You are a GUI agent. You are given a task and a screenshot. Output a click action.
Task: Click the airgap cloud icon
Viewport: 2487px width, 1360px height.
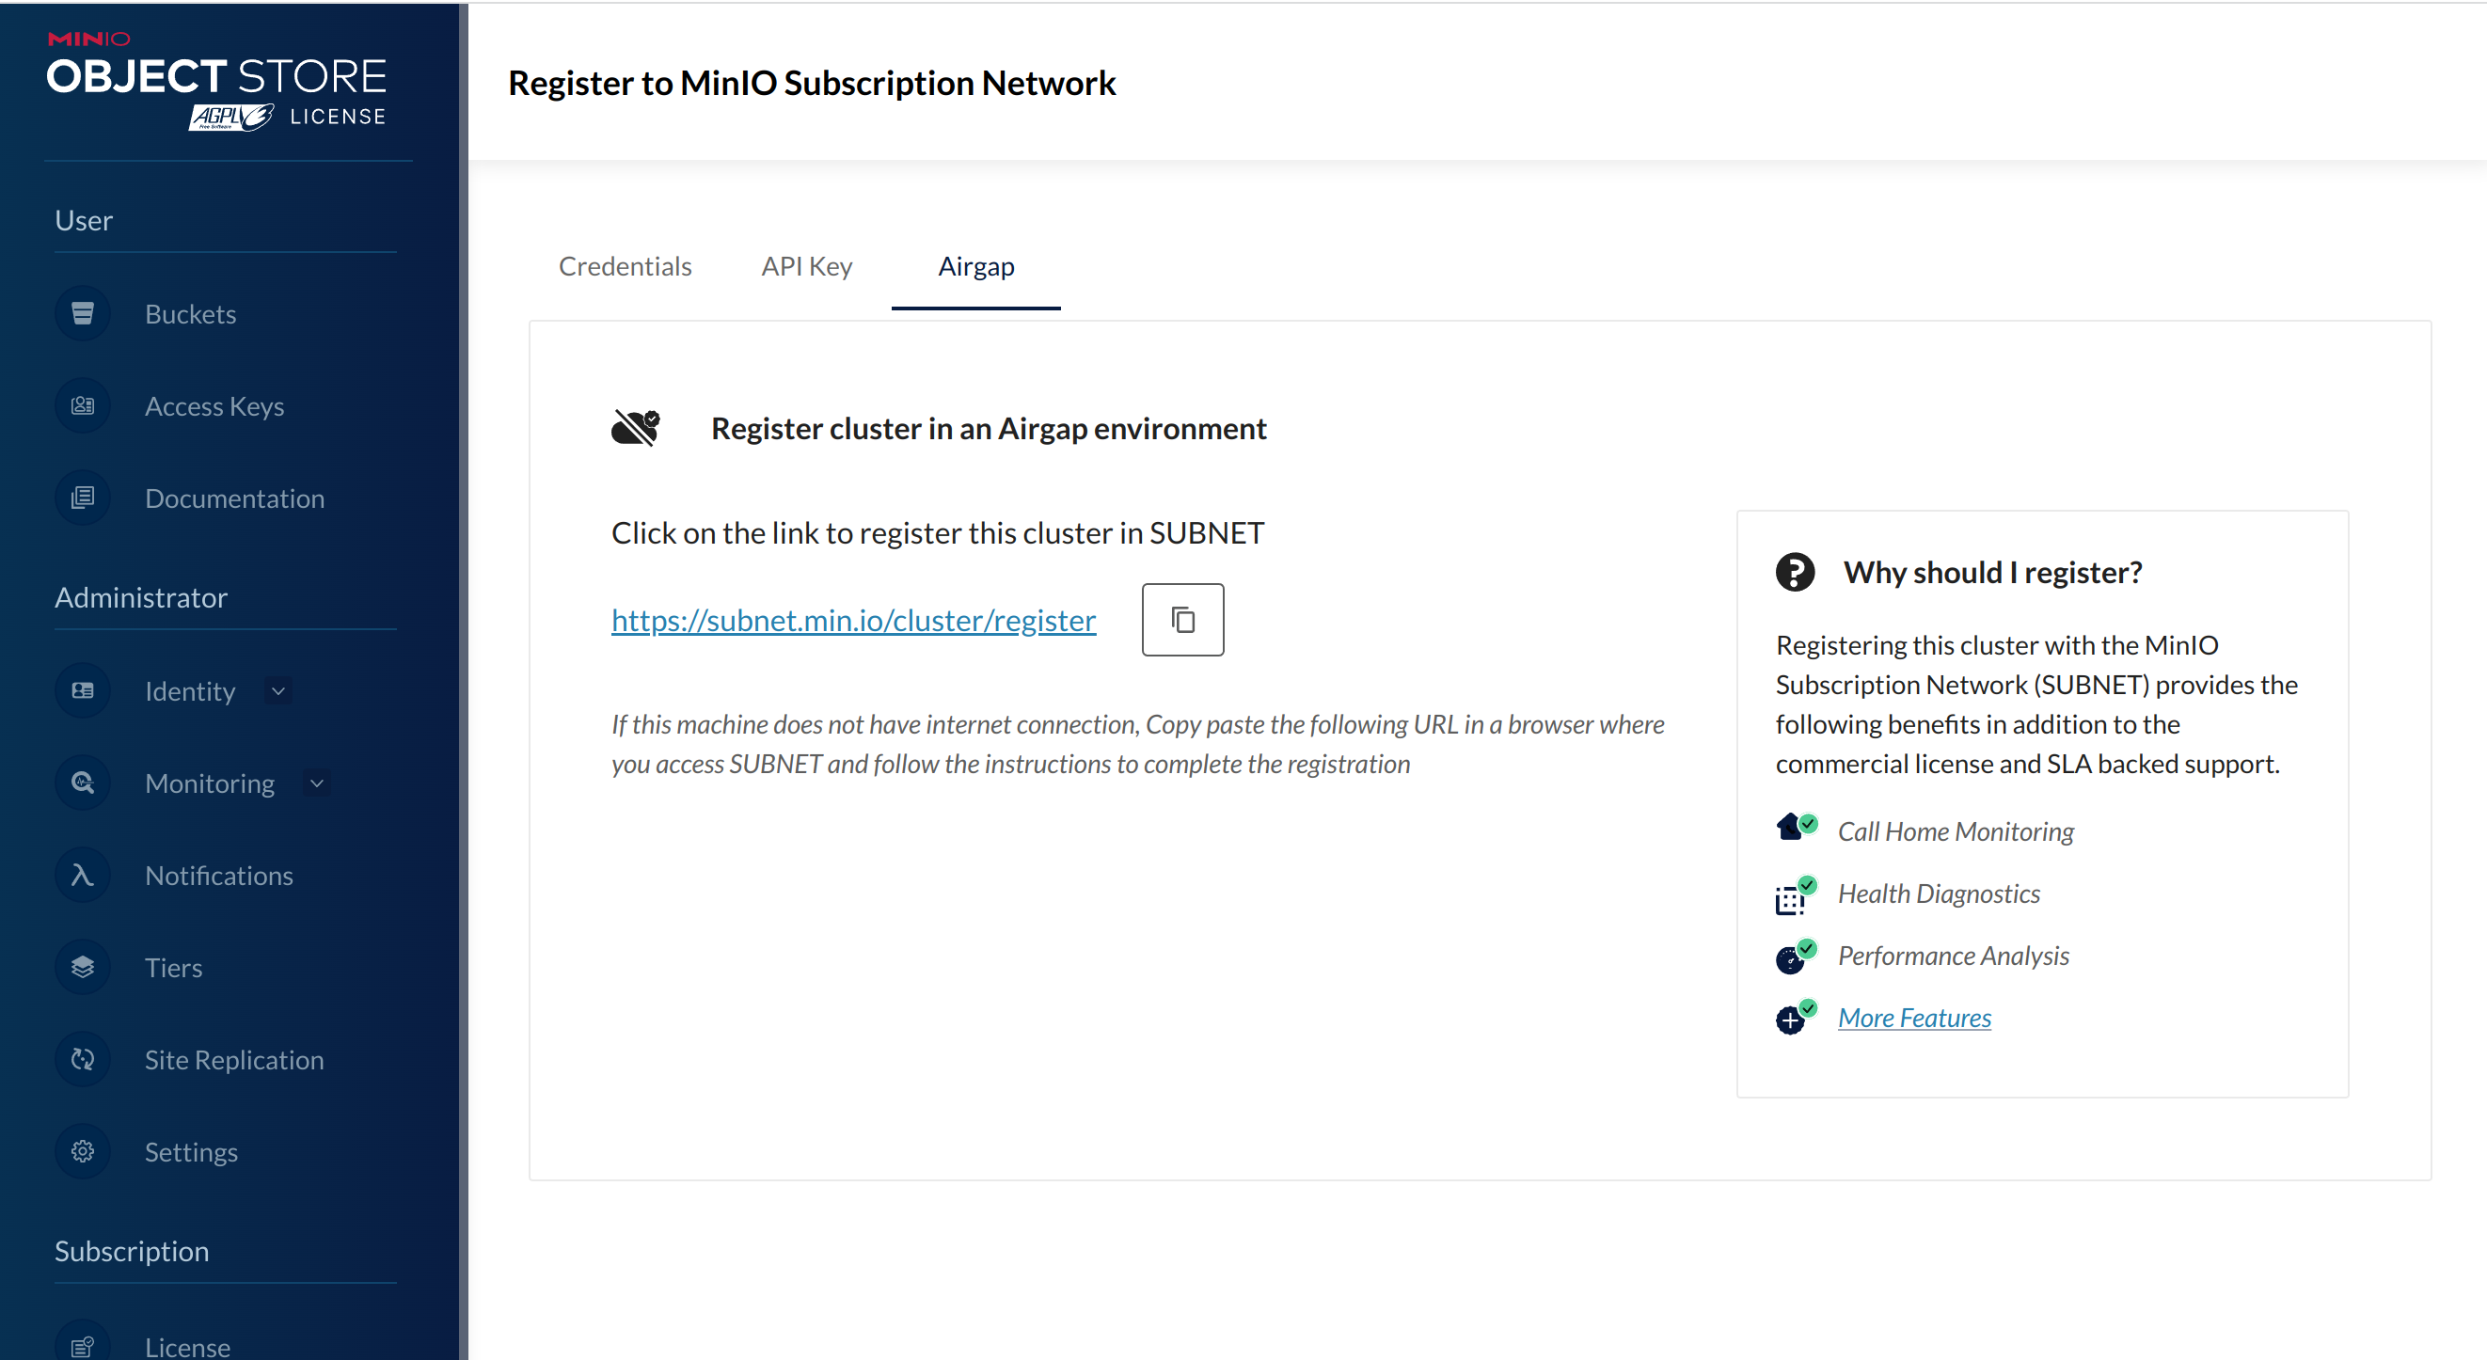click(638, 427)
